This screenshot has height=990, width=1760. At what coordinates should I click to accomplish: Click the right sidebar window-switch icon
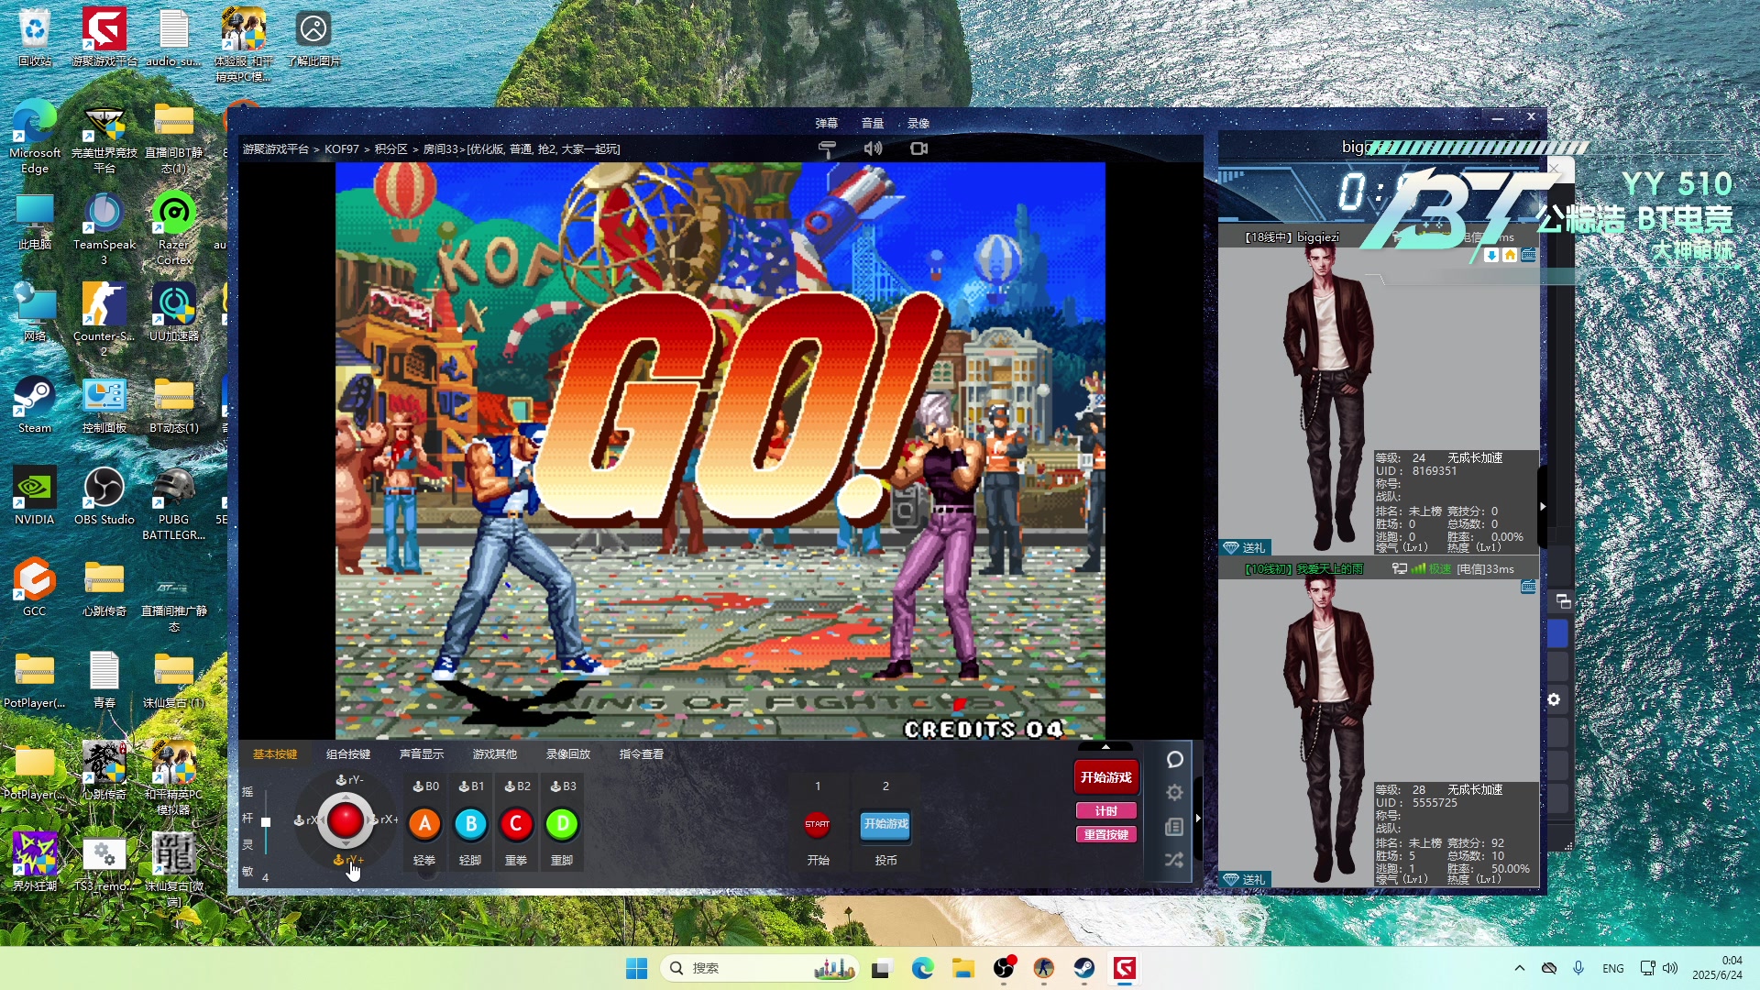[x=1563, y=601]
